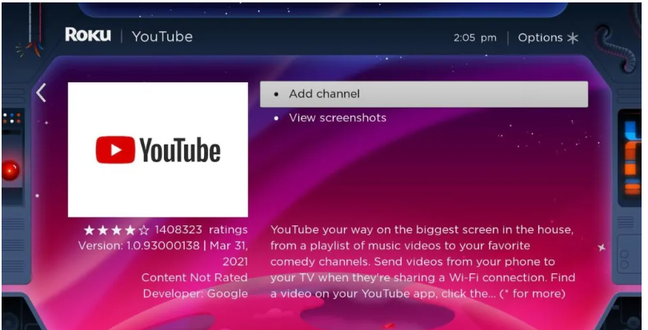
Task: Select the Add channel option
Action: pos(423,94)
